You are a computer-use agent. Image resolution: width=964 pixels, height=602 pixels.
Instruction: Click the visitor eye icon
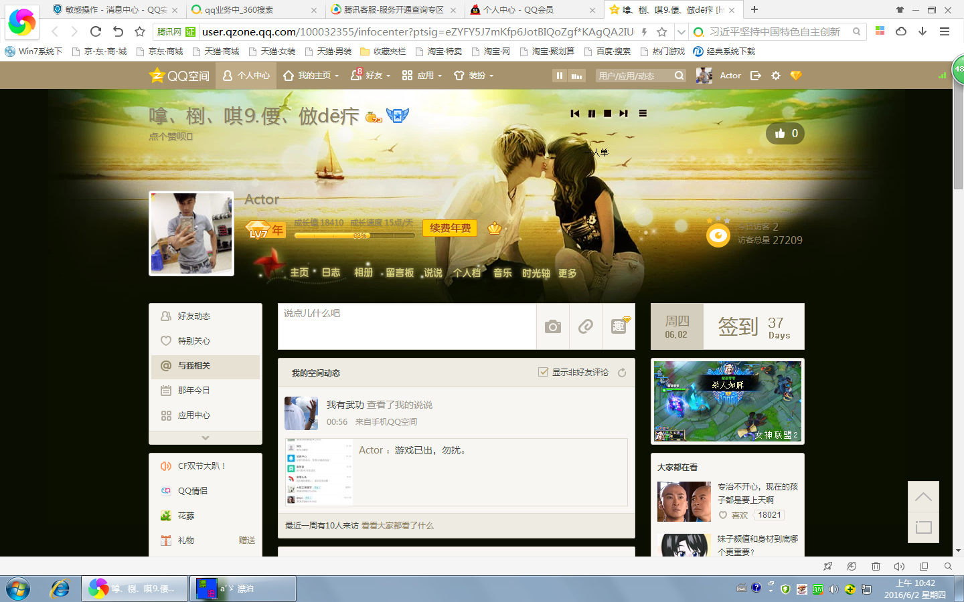(x=718, y=235)
